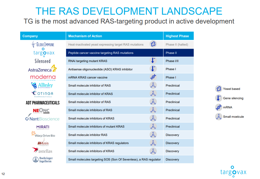Click the ADT Pharmaceuticals logo
The image size is (260, 179).
[x=42, y=103]
